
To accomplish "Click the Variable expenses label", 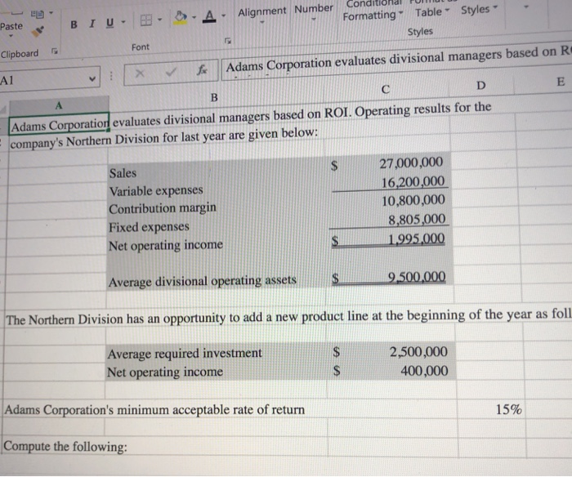I will click(156, 191).
